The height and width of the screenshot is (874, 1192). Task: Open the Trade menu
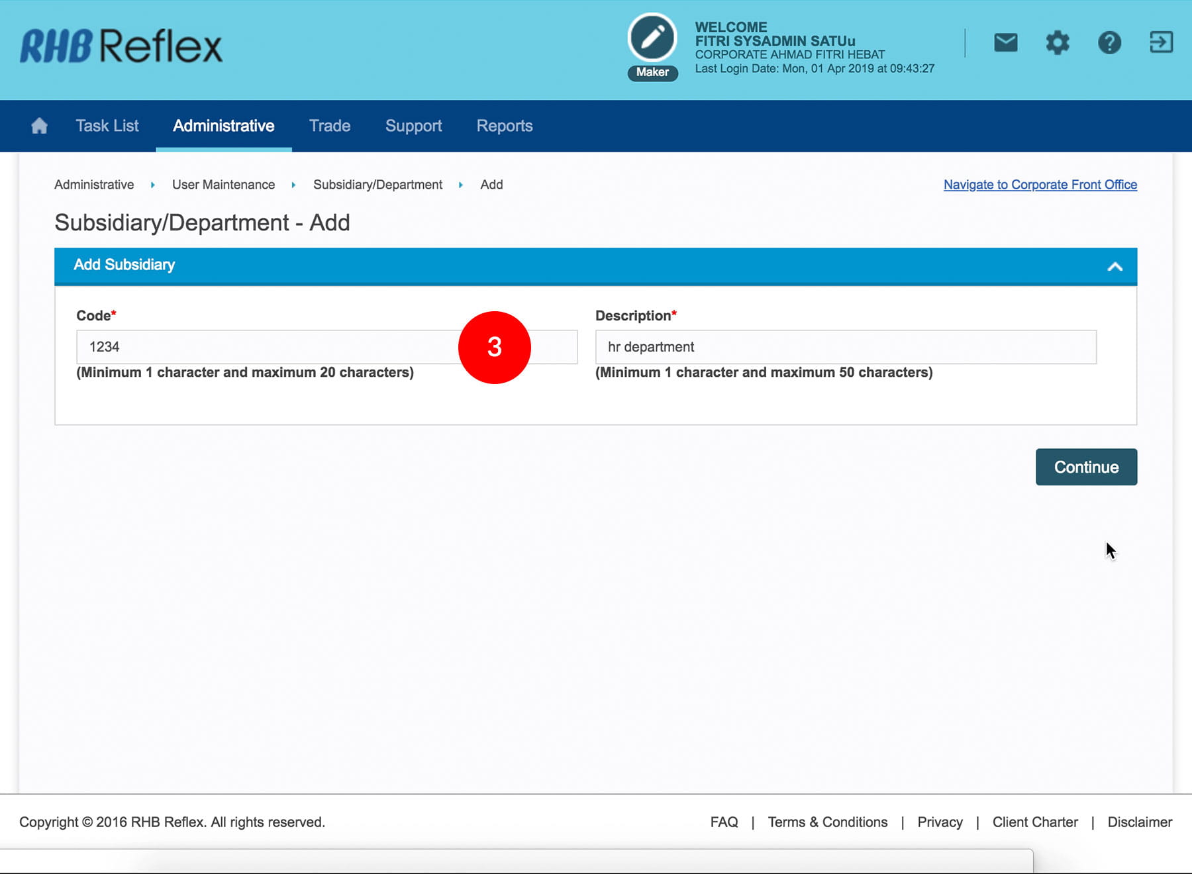tap(330, 126)
